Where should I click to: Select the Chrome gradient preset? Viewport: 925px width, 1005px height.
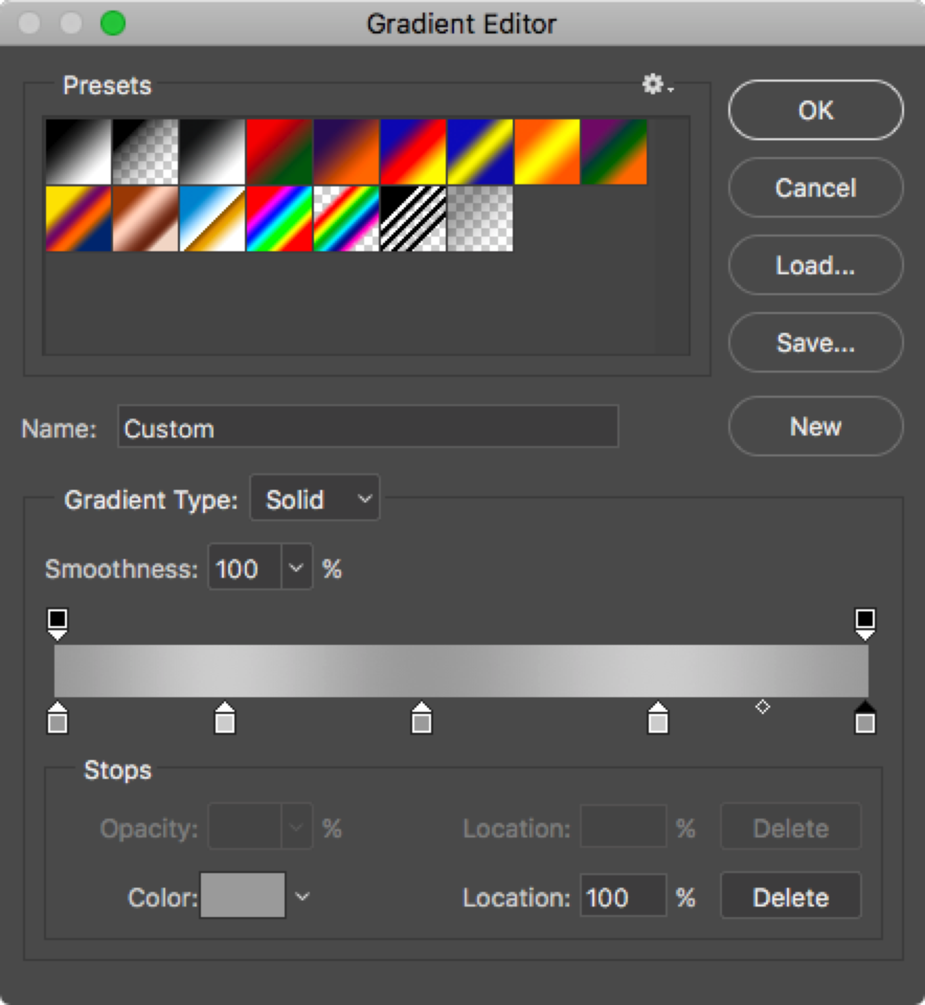[x=212, y=218]
